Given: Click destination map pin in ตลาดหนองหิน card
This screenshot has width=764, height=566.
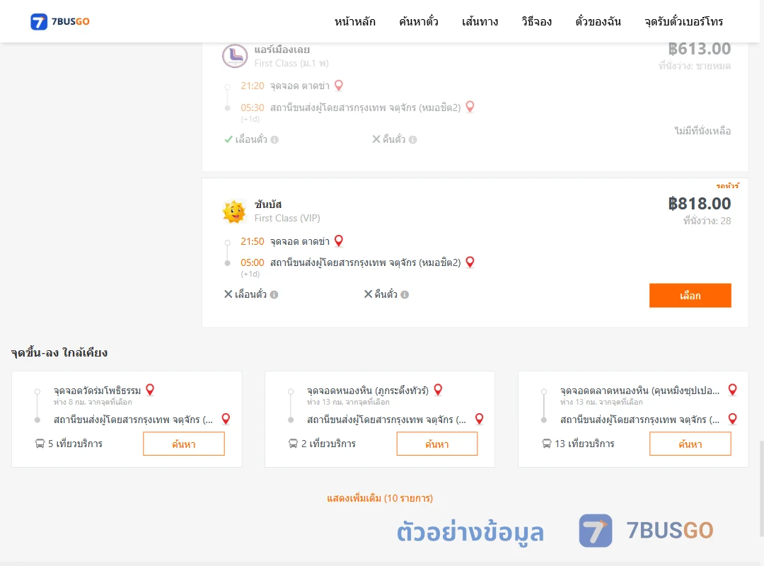Looking at the screenshot, I should (732, 419).
